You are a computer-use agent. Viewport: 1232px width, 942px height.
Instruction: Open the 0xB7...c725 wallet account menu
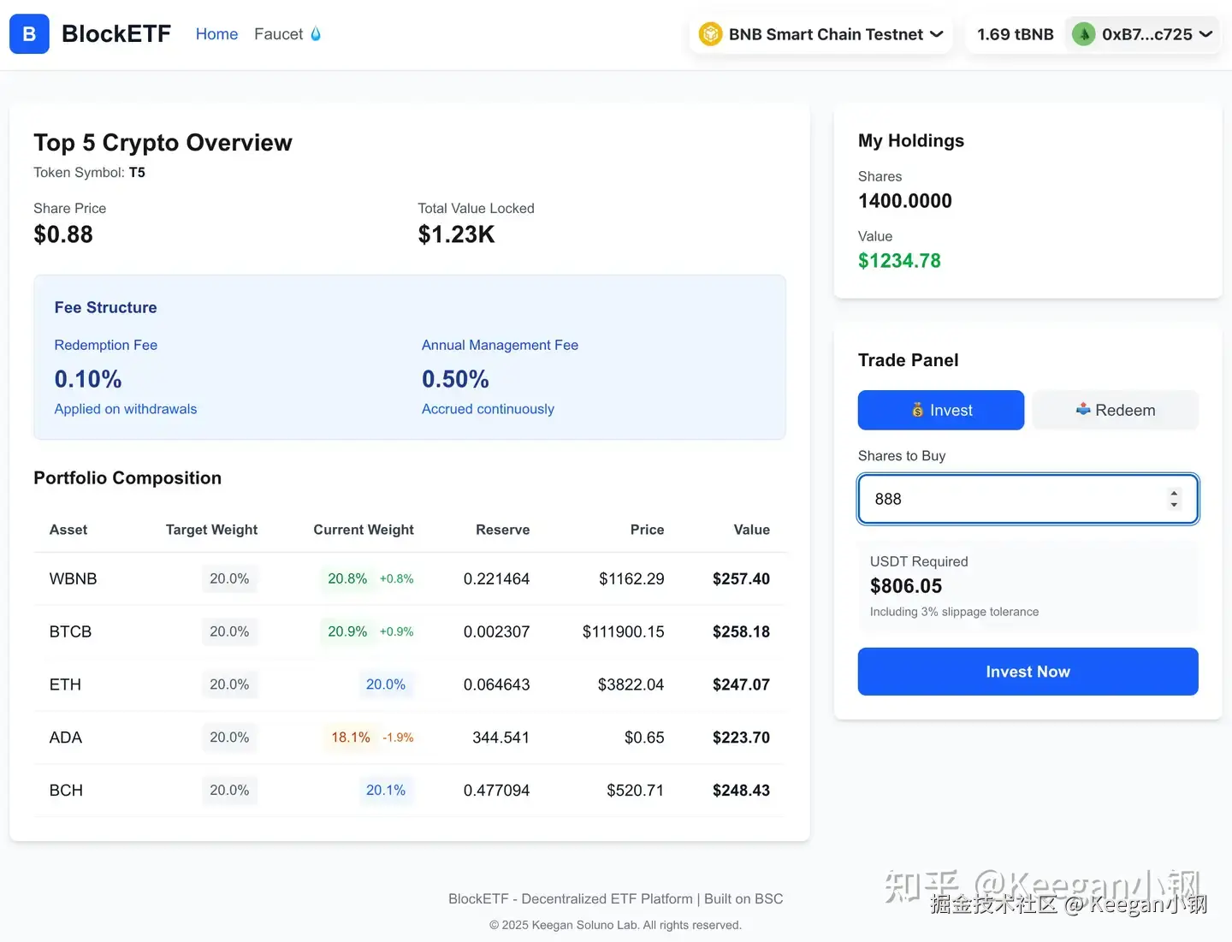click(x=1143, y=34)
